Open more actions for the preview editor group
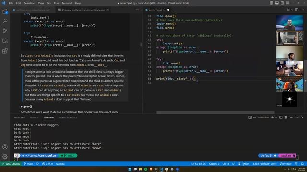The image size is (307, 172). 138,10
